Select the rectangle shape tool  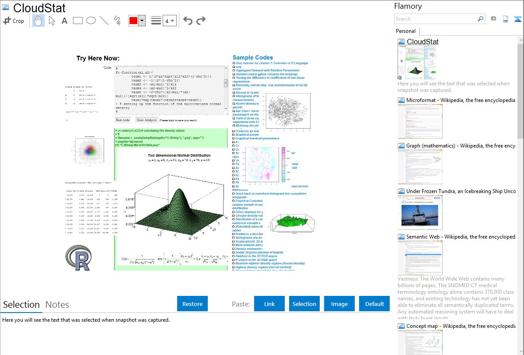click(x=77, y=21)
